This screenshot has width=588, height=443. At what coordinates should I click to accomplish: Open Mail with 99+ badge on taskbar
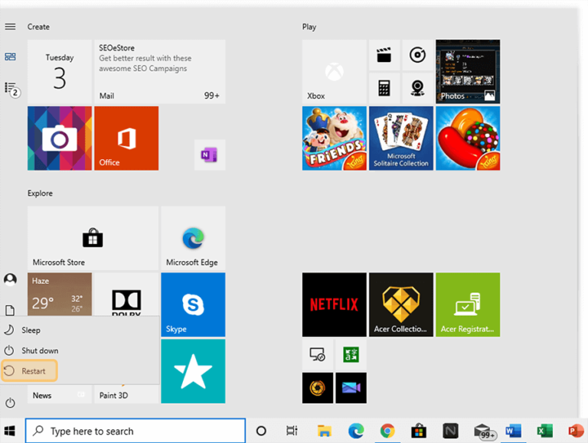(x=485, y=432)
